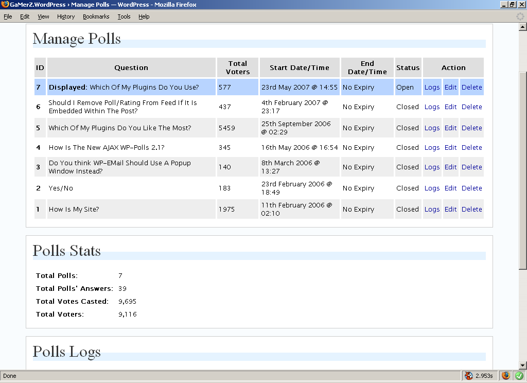View Logs for poll 7

[x=432, y=88]
